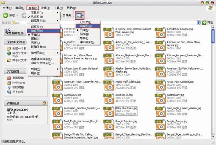The image size is (216, 145).
Task: Click JPG icon of American_Robin_Louisville
Action: pos(57,85)
